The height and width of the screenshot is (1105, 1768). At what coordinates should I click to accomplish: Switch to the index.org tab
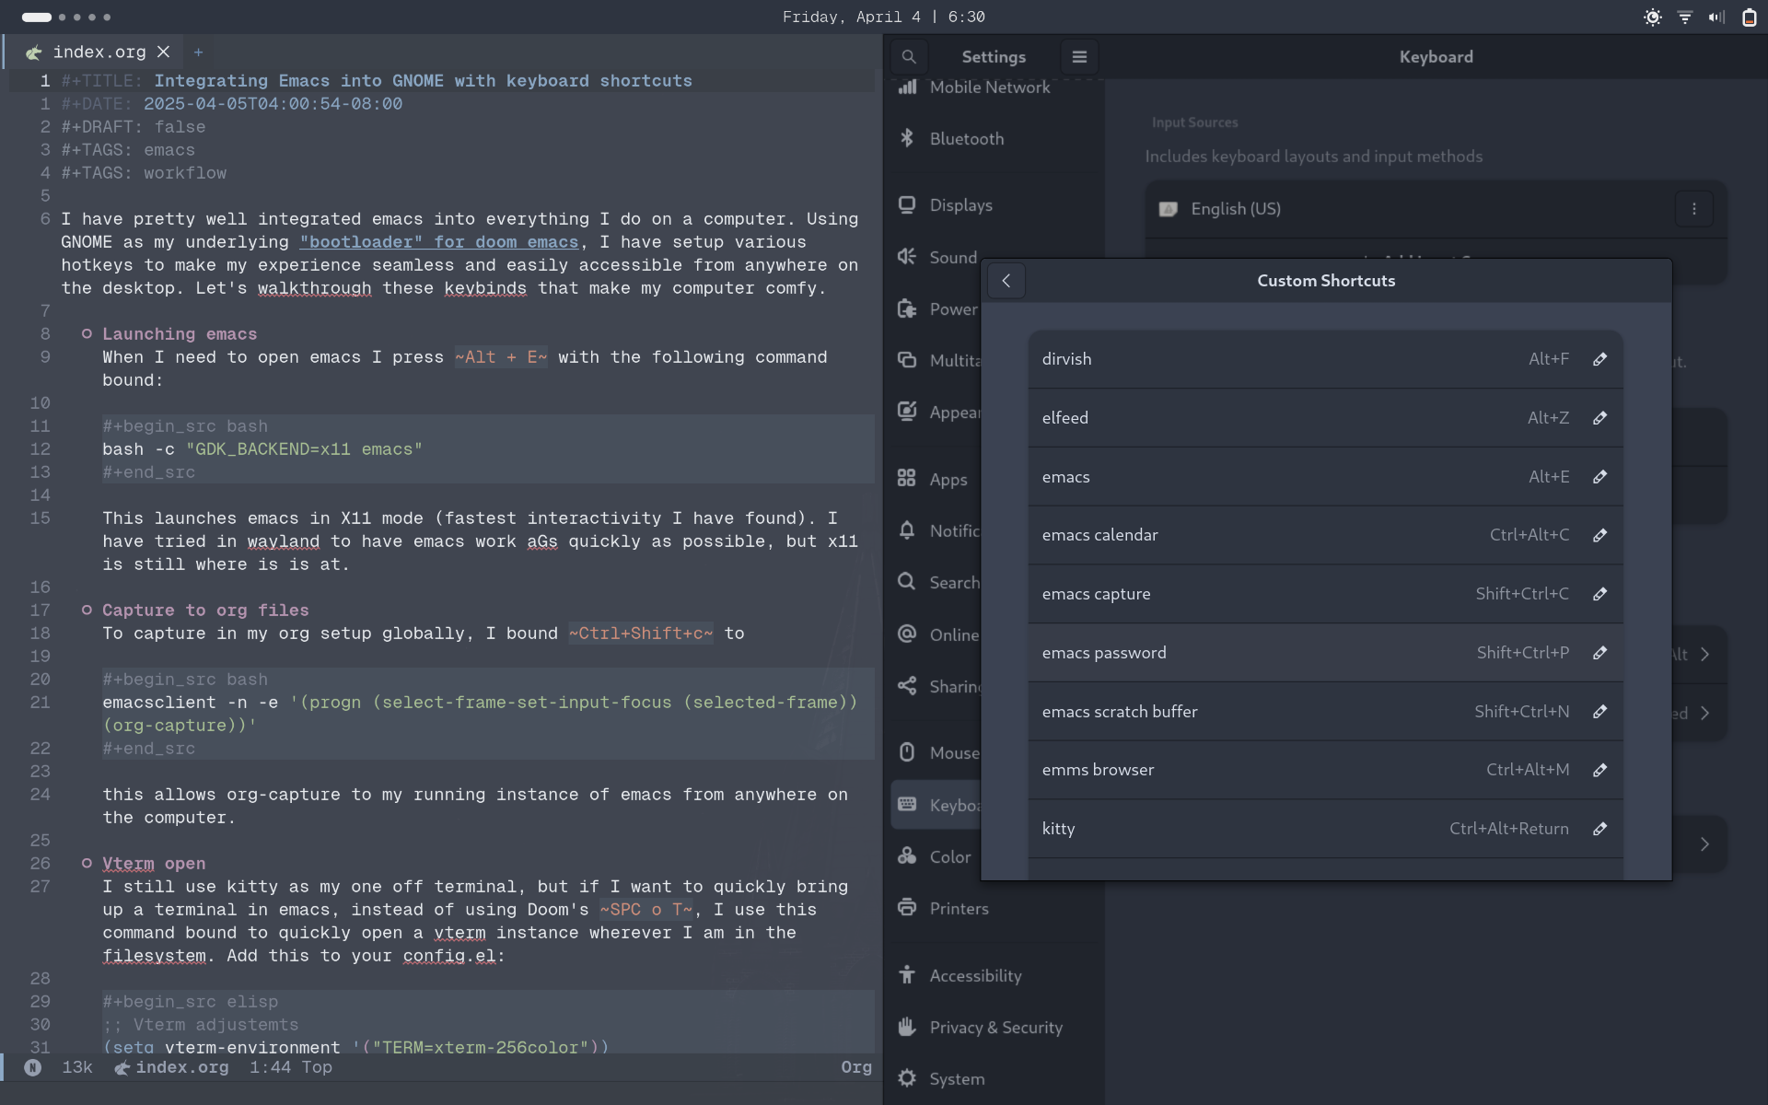click(98, 52)
